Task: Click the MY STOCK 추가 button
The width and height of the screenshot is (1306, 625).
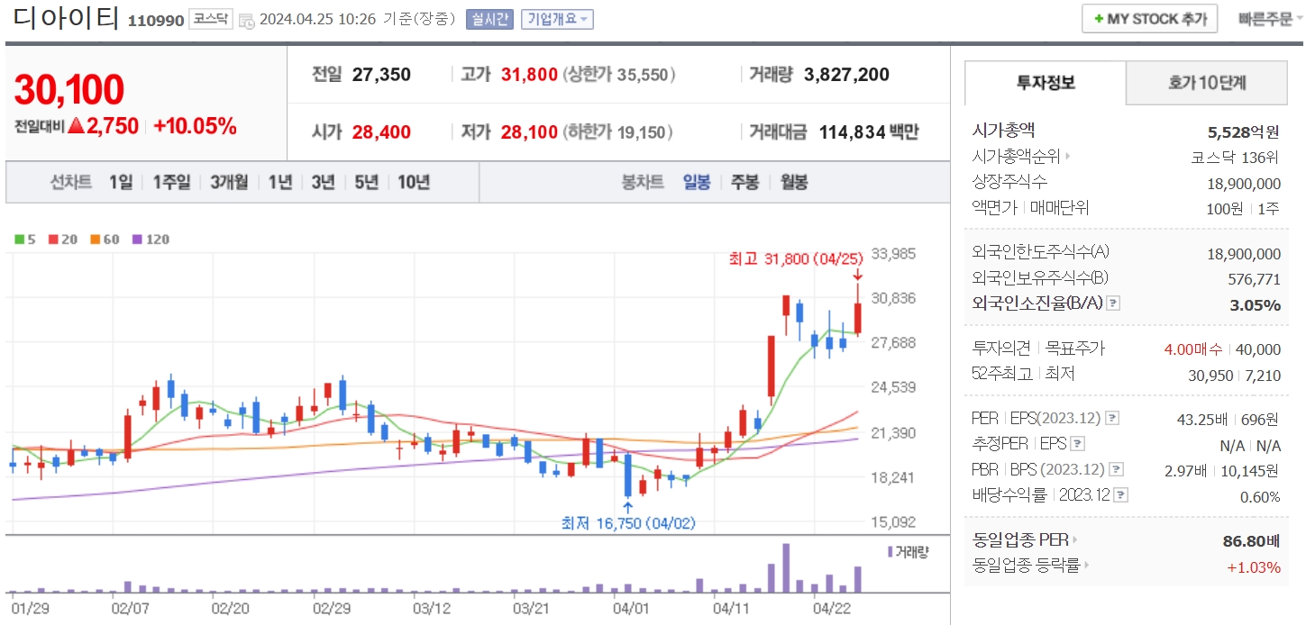Action: 1150,19
